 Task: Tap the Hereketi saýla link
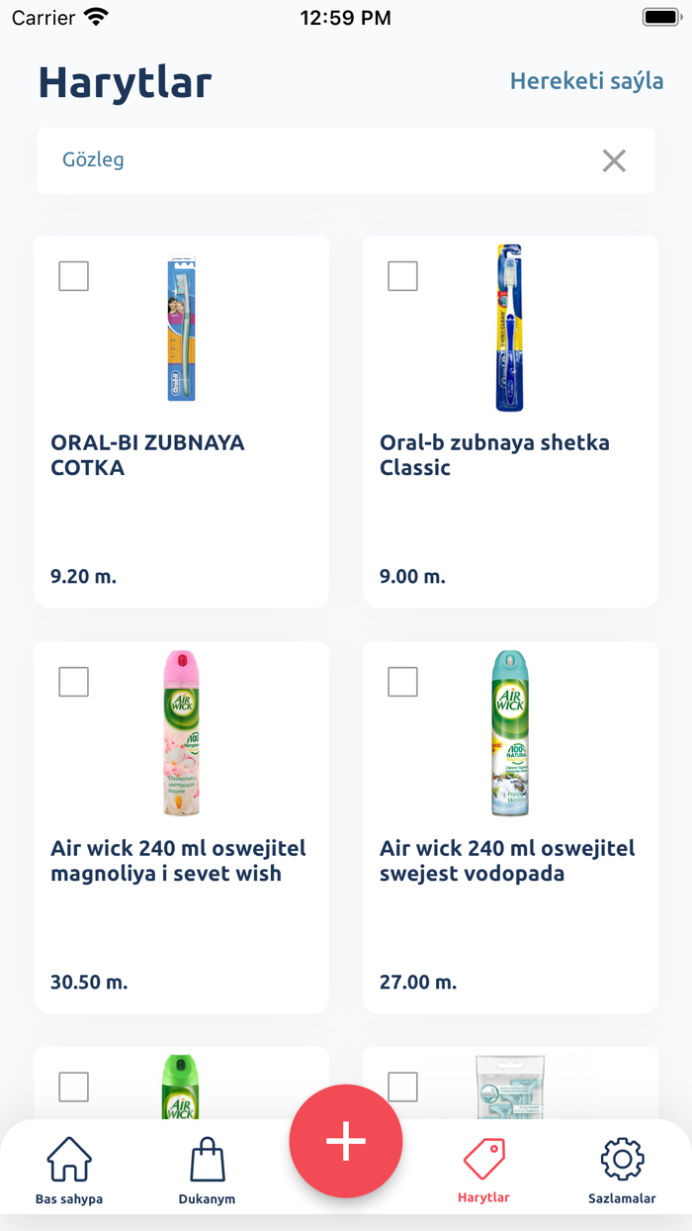[x=586, y=81]
